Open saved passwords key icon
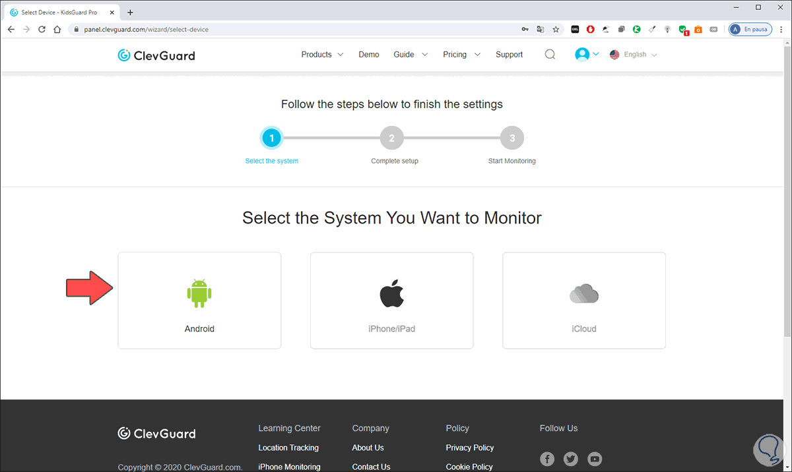Viewport: 792px width, 472px height. [525, 30]
